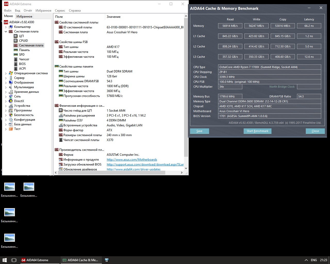Click the Безопасность shield icon
This screenshot has width=330, height=264.
11,115
